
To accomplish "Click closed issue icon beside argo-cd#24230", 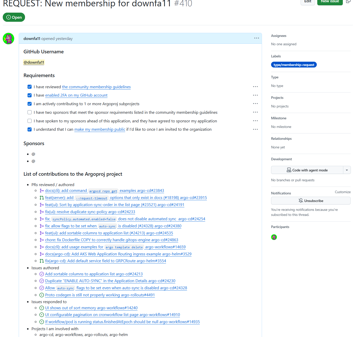I will (42, 281).
